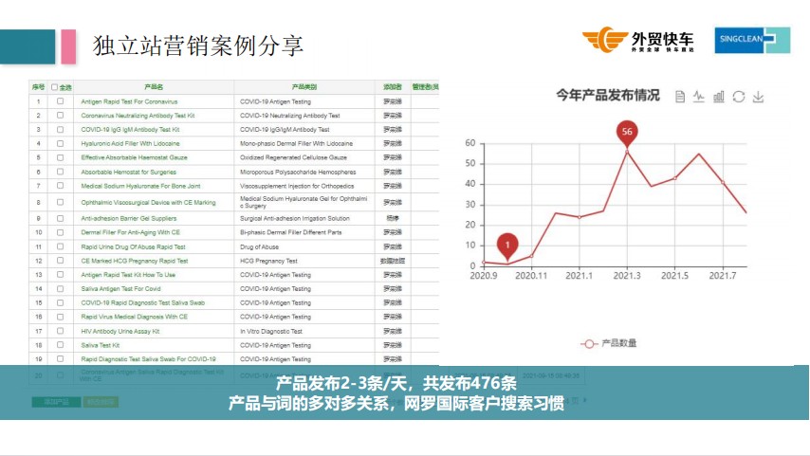Open Anti-adhesion Barrier Gel Suppliers link

pos(129,218)
